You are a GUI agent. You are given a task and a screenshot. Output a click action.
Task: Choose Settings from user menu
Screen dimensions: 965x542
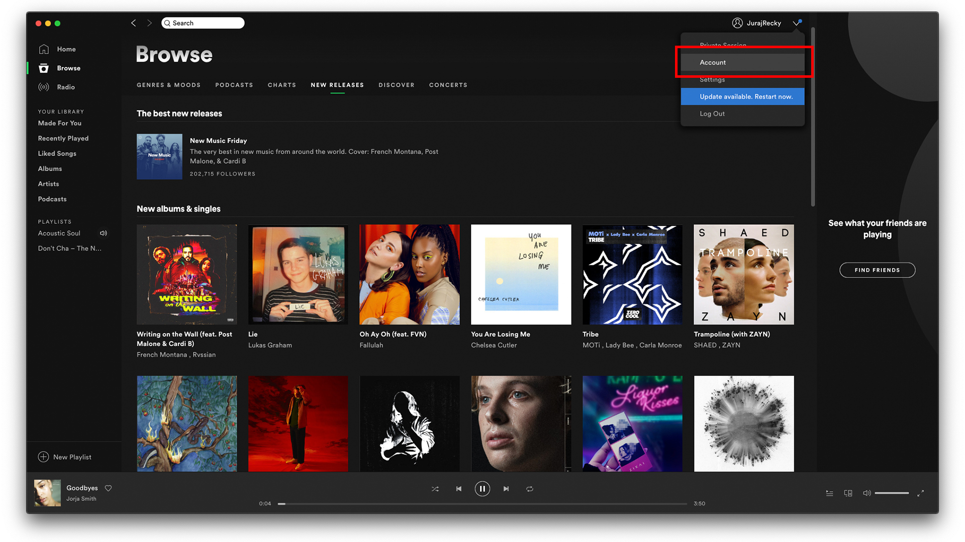point(743,80)
